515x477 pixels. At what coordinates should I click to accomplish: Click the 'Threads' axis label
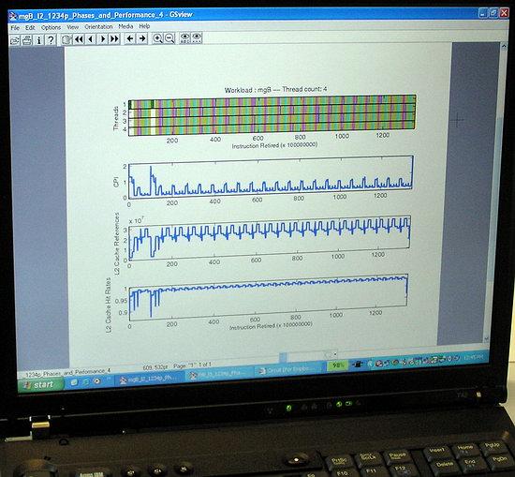pyautogui.click(x=115, y=118)
